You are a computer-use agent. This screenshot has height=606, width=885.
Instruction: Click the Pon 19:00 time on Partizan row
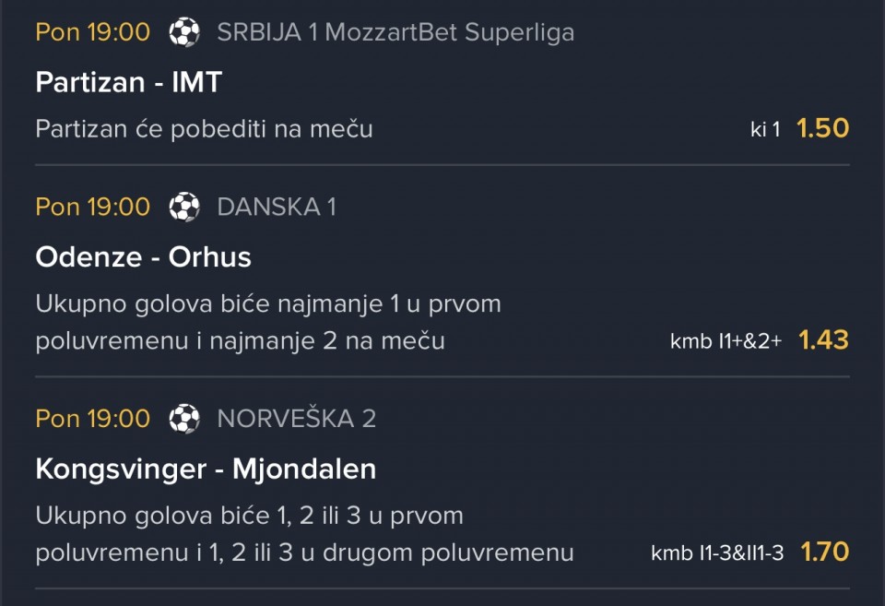point(92,32)
